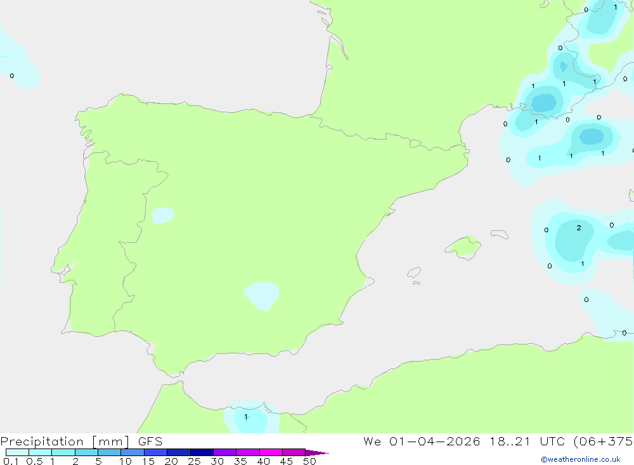This screenshot has width=634, height=465.
Task: Pick the 45–50 mm legend swatch
Action: [x=294, y=452]
